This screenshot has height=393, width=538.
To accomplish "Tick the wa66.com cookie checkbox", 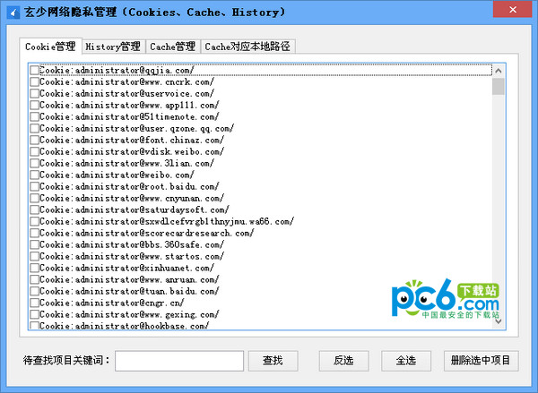I will (34, 221).
